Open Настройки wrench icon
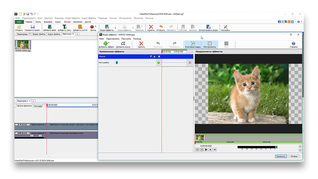 225,27
